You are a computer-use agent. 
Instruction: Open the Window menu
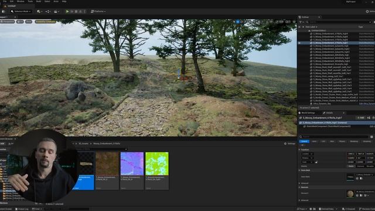[x=21, y=1]
